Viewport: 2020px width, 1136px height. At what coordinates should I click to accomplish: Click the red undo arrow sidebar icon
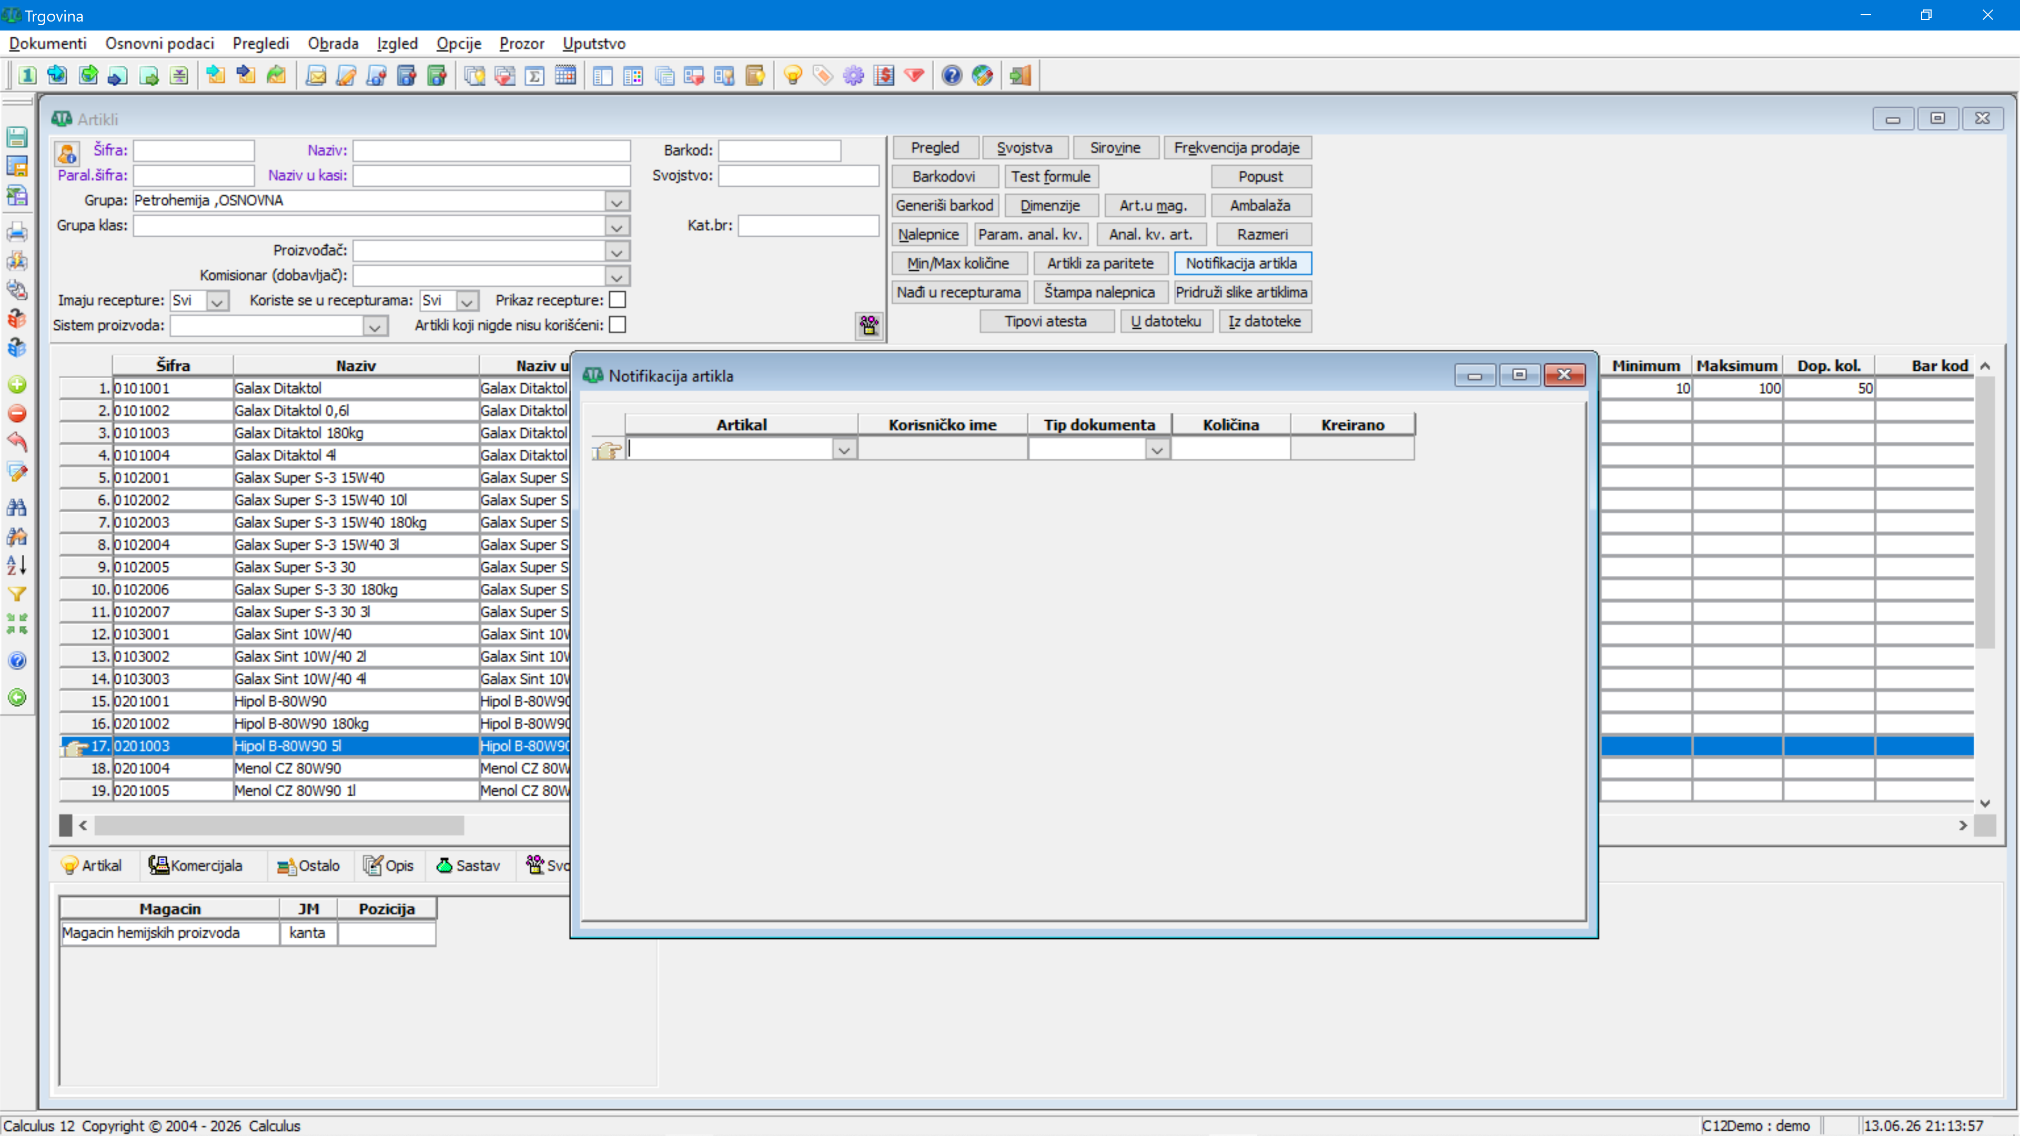[16, 441]
